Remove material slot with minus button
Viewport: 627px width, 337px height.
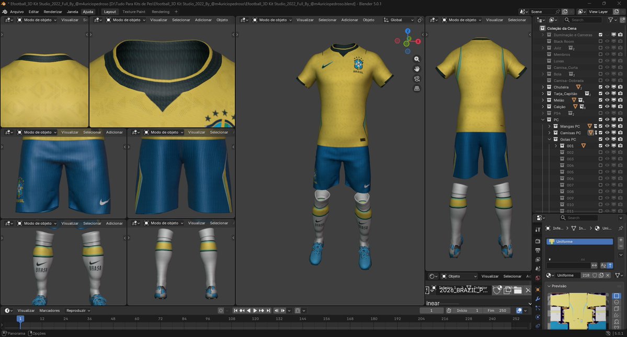tap(621, 247)
